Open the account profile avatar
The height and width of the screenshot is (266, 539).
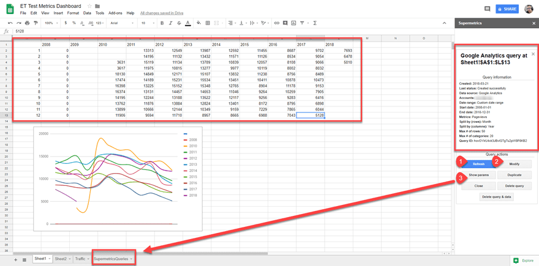coord(529,9)
